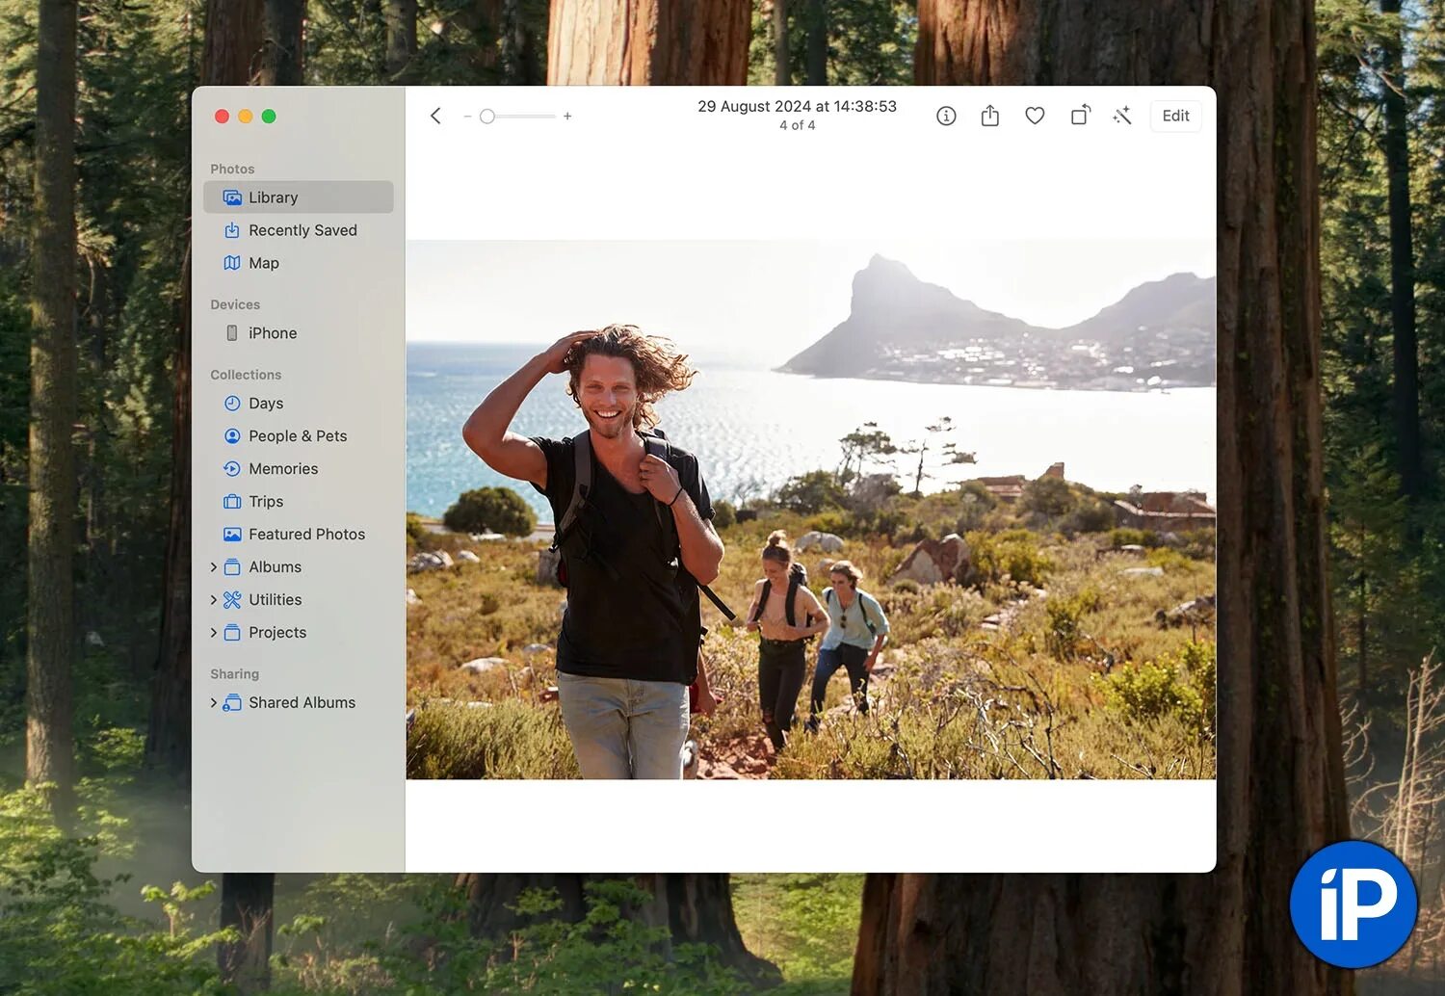Select Shared Albums label

point(302,703)
